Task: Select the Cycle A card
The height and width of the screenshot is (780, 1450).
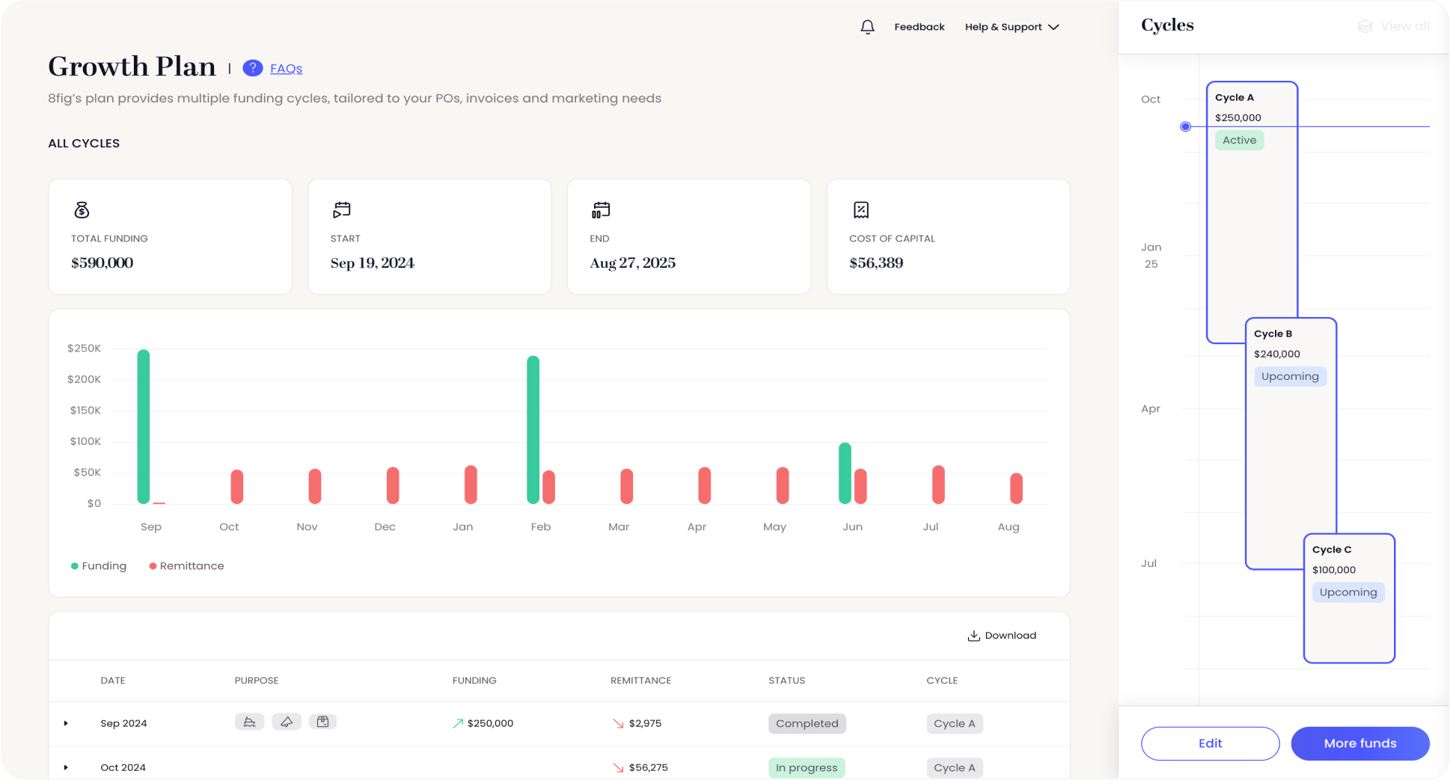Action: tap(1252, 212)
